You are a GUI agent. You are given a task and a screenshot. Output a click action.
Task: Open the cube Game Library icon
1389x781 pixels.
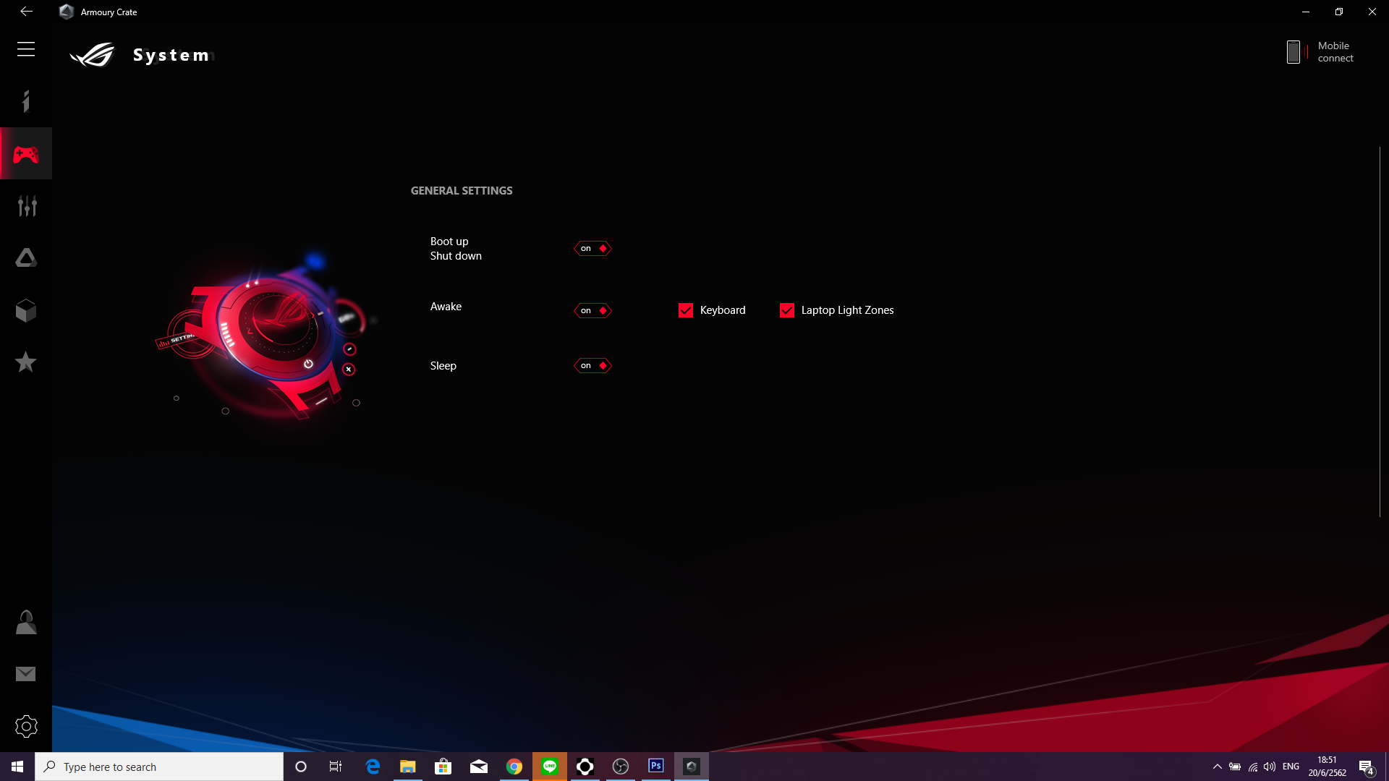point(26,310)
